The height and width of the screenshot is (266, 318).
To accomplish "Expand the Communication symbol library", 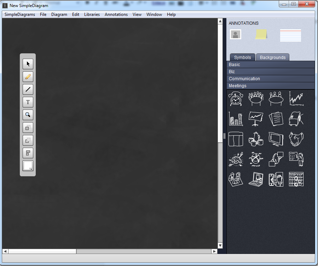I will click(271, 79).
